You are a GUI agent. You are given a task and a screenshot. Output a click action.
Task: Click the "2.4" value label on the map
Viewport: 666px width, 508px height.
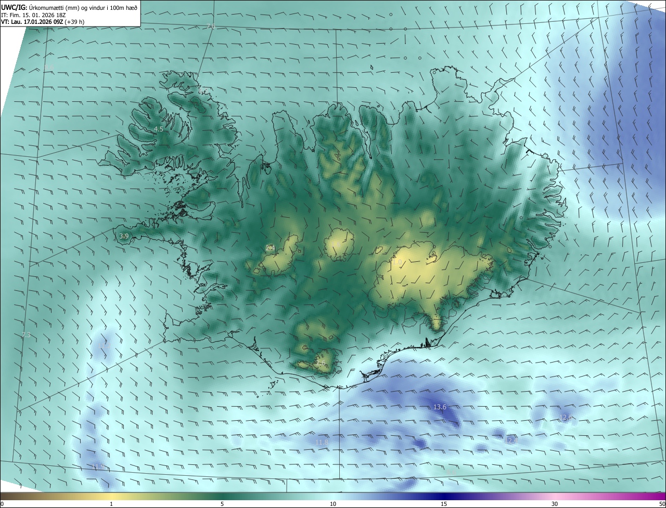coord(270,248)
